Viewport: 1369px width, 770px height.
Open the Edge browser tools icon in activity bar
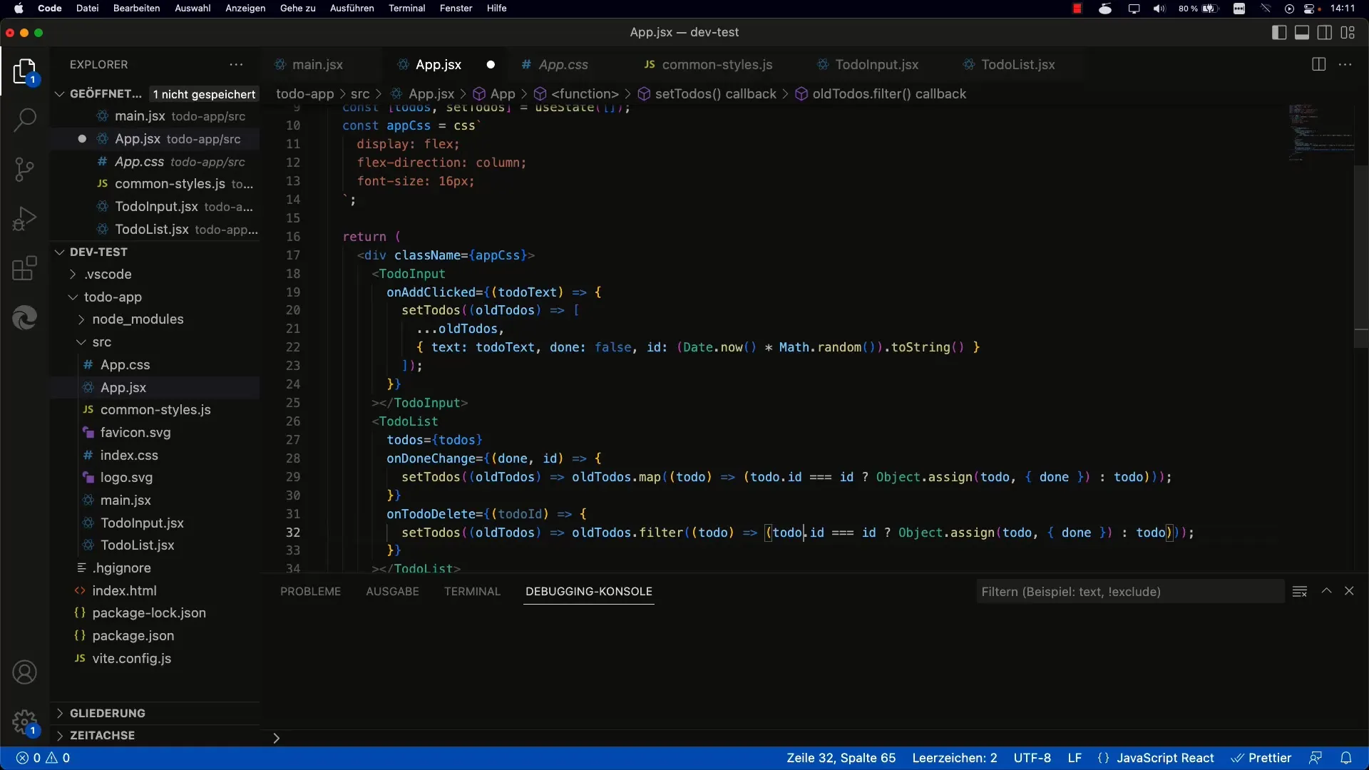[x=24, y=317]
